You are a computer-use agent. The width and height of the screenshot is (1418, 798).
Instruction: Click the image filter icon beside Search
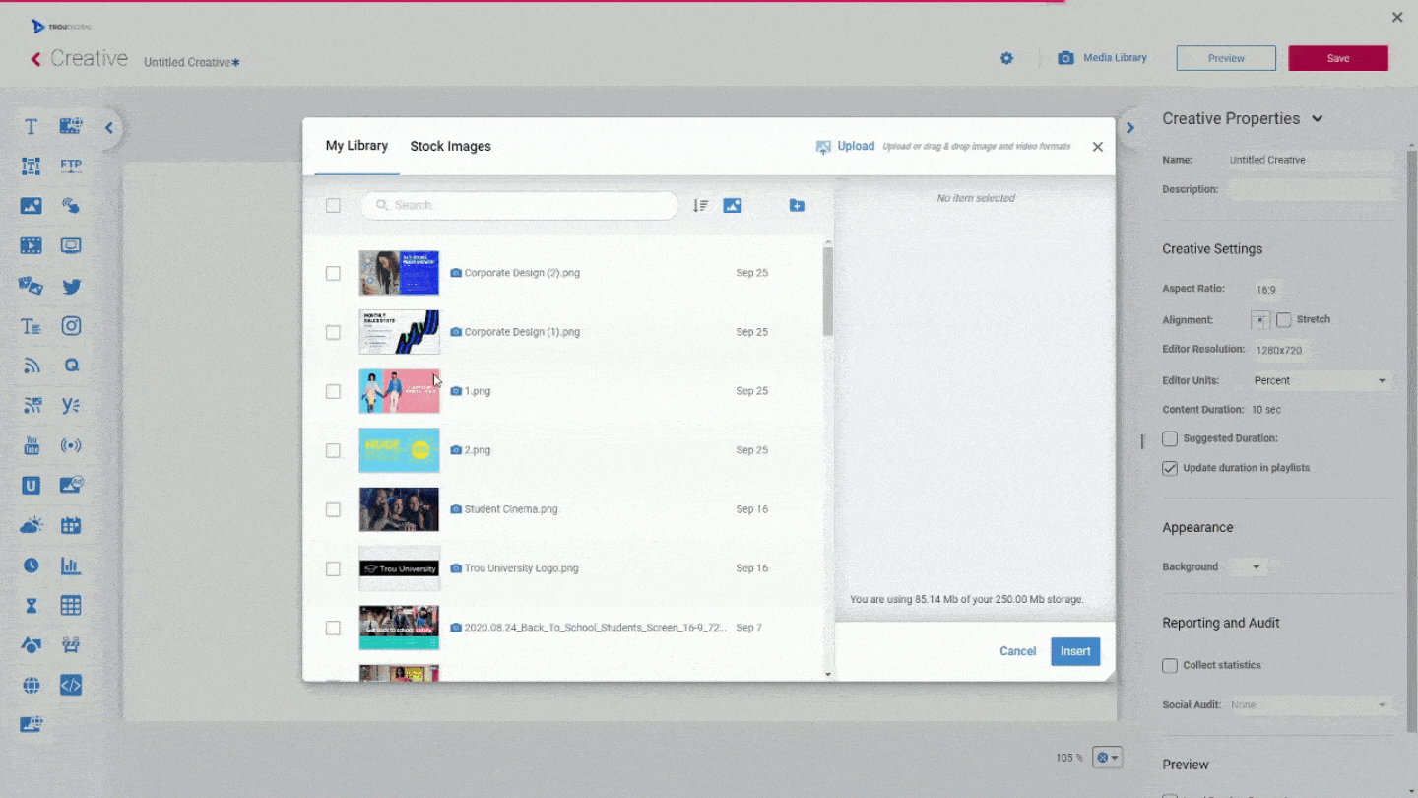(x=732, y=205)
